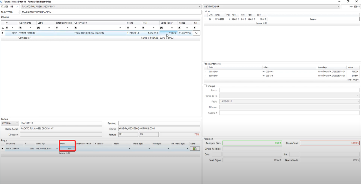
Task: Select previous payment 001-002-6861 row
Action: (282, 72)
